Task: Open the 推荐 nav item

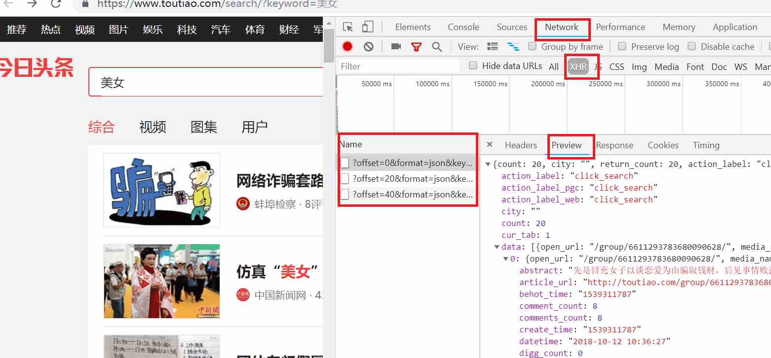Action: coord(17,30)
